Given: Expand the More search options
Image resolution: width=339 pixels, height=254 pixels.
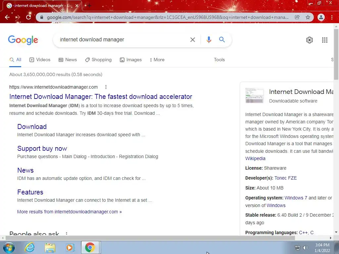Looking at the screenshot, I should [157, 60].
